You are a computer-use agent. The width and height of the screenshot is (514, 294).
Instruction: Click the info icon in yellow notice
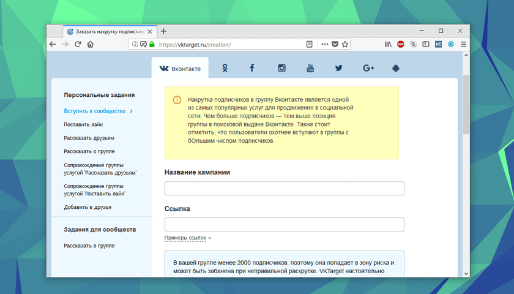pyautogui.click(x=177, y=100)
